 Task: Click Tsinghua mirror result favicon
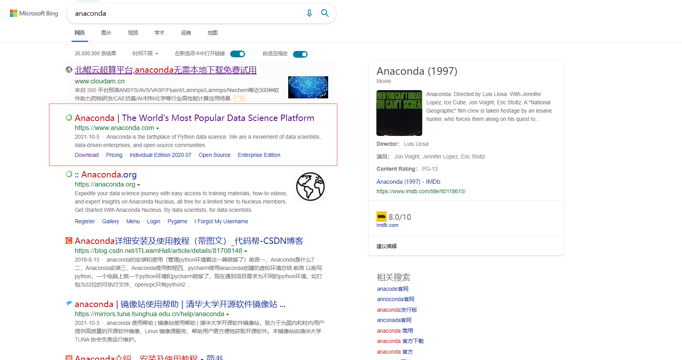(69, 303)
